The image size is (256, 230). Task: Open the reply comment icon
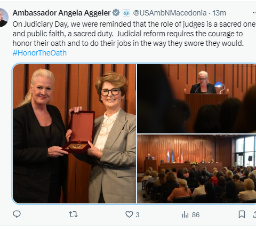coord(17,214)
